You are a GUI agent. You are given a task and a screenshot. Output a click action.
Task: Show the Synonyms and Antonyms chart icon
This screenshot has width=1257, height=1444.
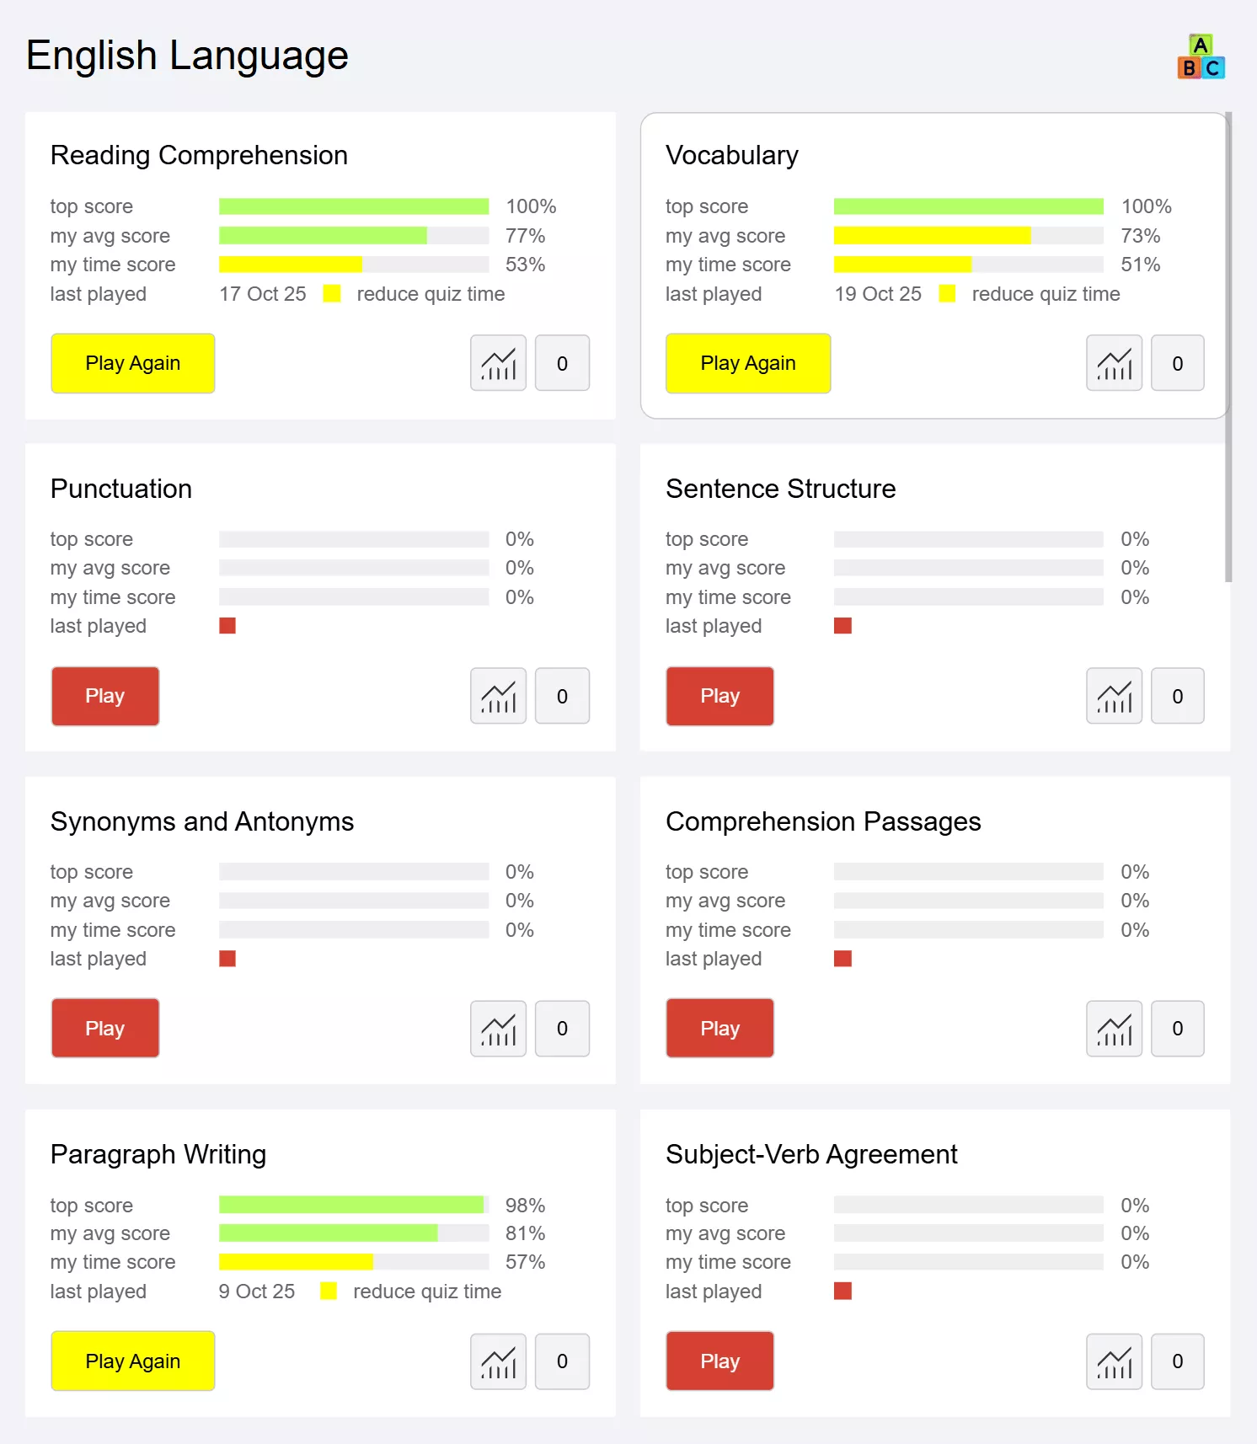[x=498, y=1029]
